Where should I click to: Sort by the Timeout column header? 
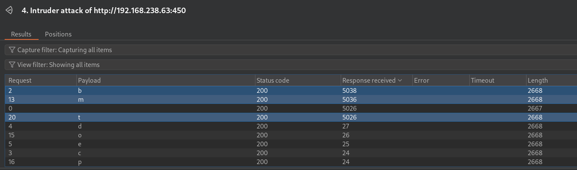click(497, 81)
